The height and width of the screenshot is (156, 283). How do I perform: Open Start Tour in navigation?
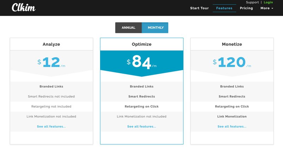pyautogui.click(x=199, y=8)
